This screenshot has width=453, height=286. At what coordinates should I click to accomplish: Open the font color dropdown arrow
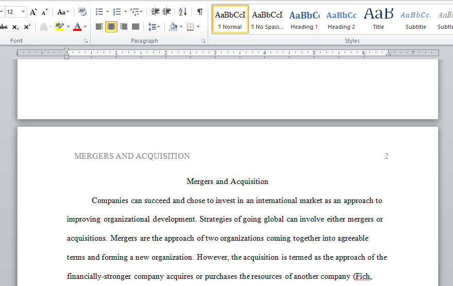click(85, 27)
